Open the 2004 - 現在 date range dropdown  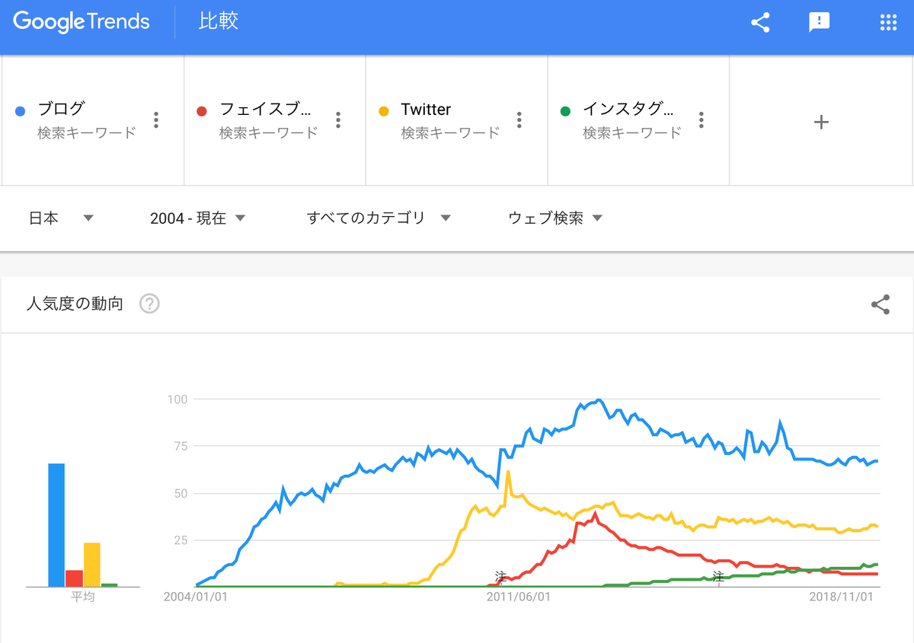click(x=198, y=218)
